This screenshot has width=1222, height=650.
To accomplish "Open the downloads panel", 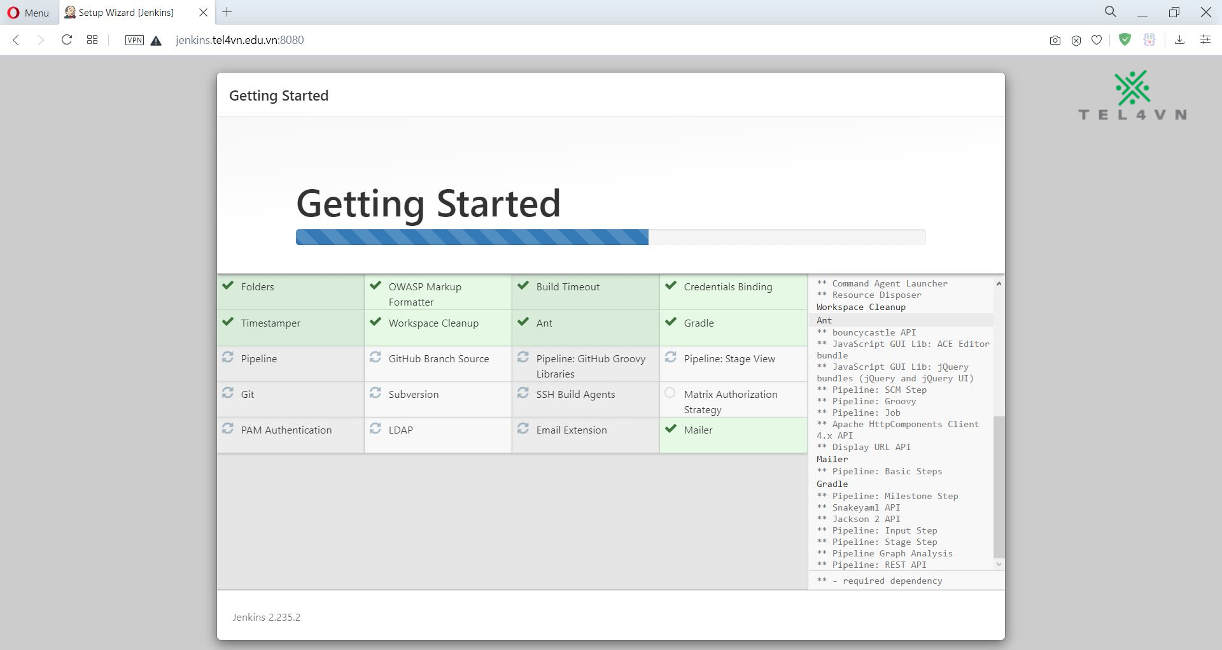I will pyautogui.click(x=1179, y=40).
